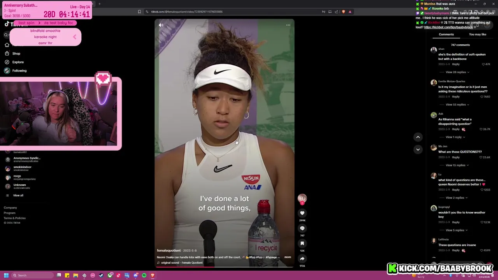Save video with the bookmark icon
Viewport: 498px width, 280px height.
tap(302, 243)
